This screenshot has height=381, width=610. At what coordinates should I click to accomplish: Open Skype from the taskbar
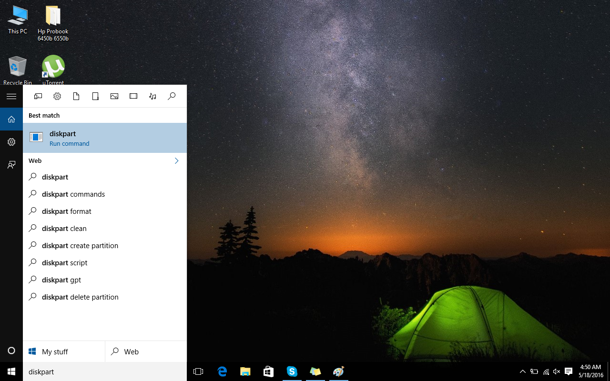click(x=292, y=371)
